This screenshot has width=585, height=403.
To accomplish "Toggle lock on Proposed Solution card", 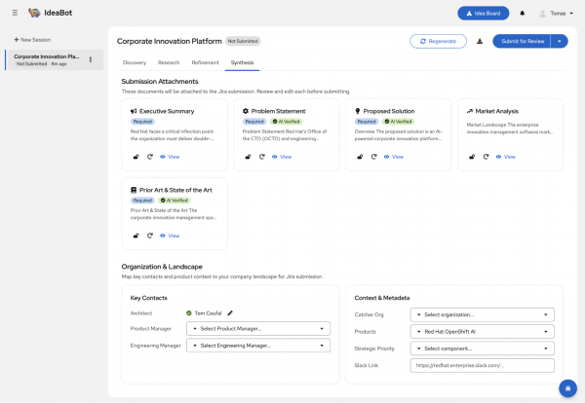I will click(x=360, y=157).
